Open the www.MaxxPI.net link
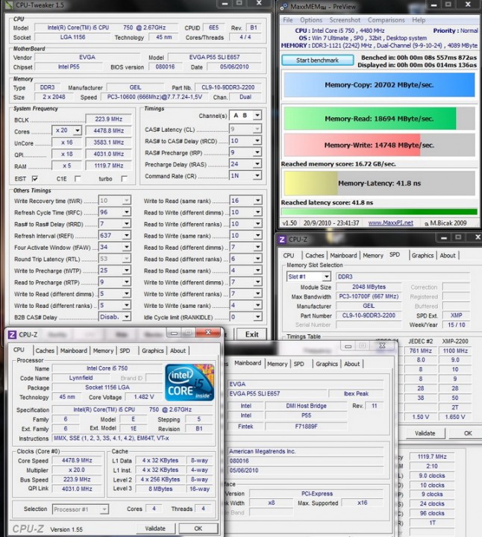This screenshot has width=482, height=537. (x=390, y=223)
